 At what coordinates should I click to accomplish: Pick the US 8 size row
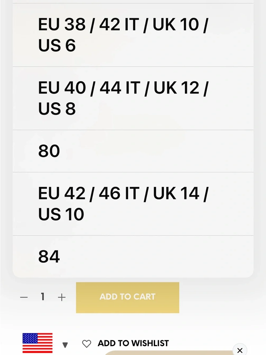coord(133,98)
